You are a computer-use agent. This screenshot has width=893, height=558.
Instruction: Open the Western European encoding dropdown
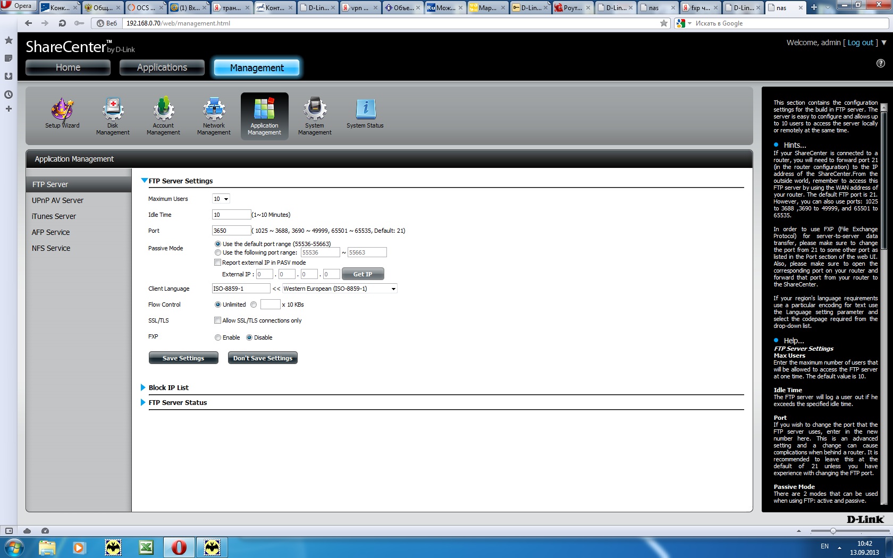tap(340, 289)
